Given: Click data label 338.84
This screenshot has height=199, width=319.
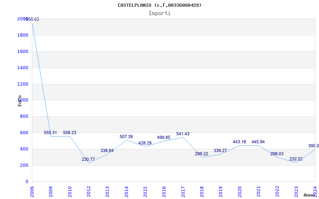Looking at the screenshot, I should pyautogui.click(x=107, y=151).
